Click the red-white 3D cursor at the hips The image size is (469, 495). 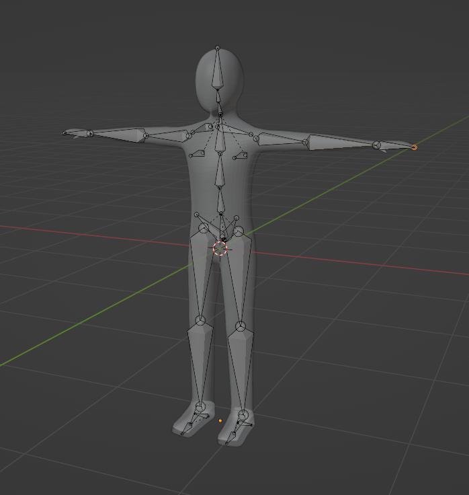coord(220,248)
